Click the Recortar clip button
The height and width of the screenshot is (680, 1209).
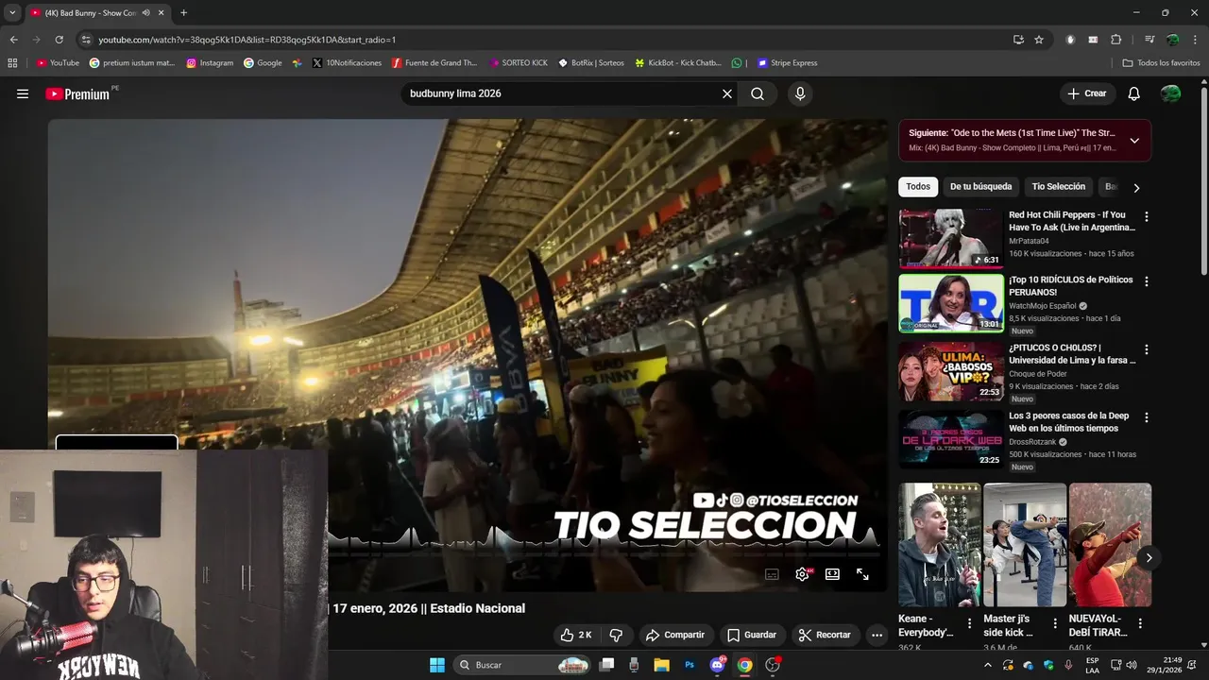825,635
